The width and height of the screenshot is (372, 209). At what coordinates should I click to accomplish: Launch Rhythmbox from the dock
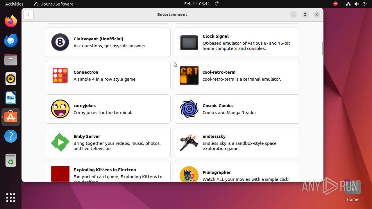(11, 79)
